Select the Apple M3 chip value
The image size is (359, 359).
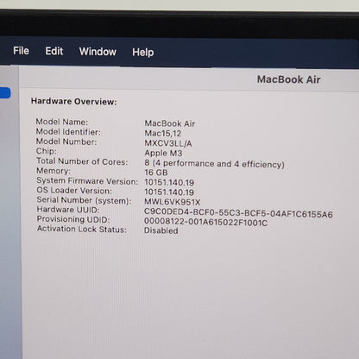coord(163,153)
